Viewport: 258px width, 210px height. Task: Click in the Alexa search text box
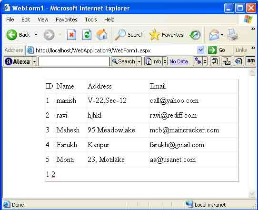74,61
